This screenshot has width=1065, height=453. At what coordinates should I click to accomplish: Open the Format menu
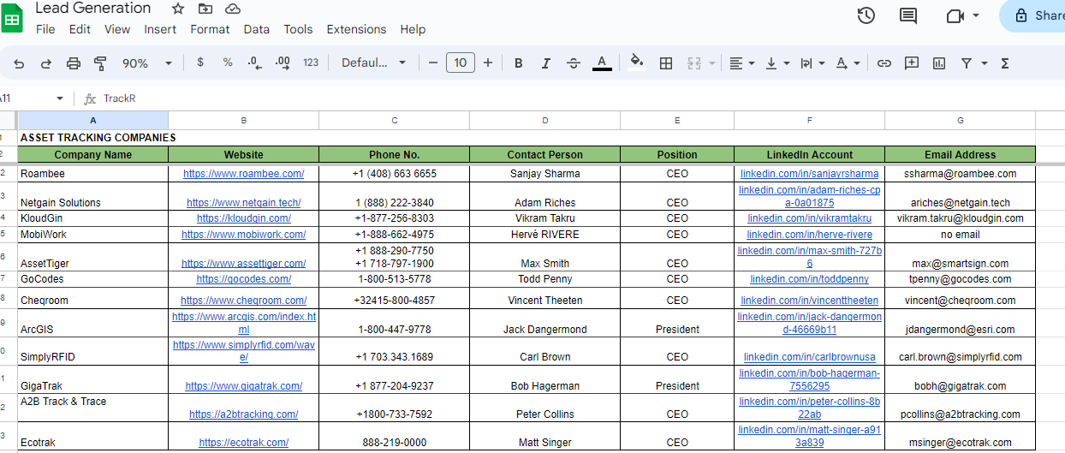coord(210,29)
